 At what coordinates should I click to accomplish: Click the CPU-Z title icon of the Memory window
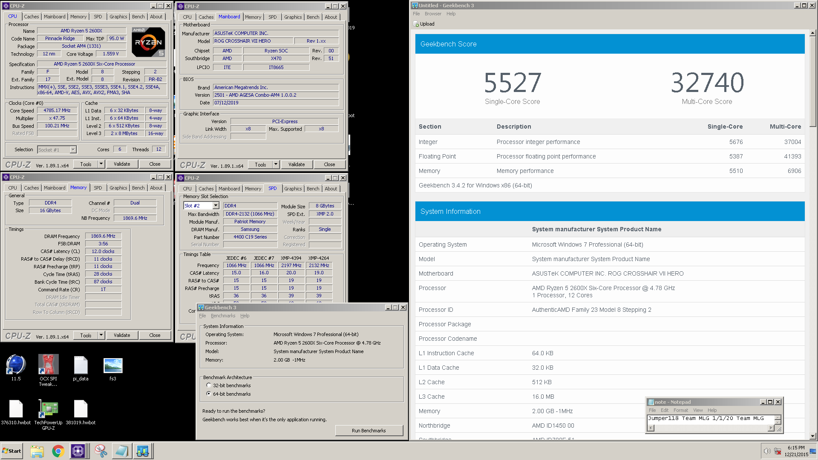coord(6,177)
